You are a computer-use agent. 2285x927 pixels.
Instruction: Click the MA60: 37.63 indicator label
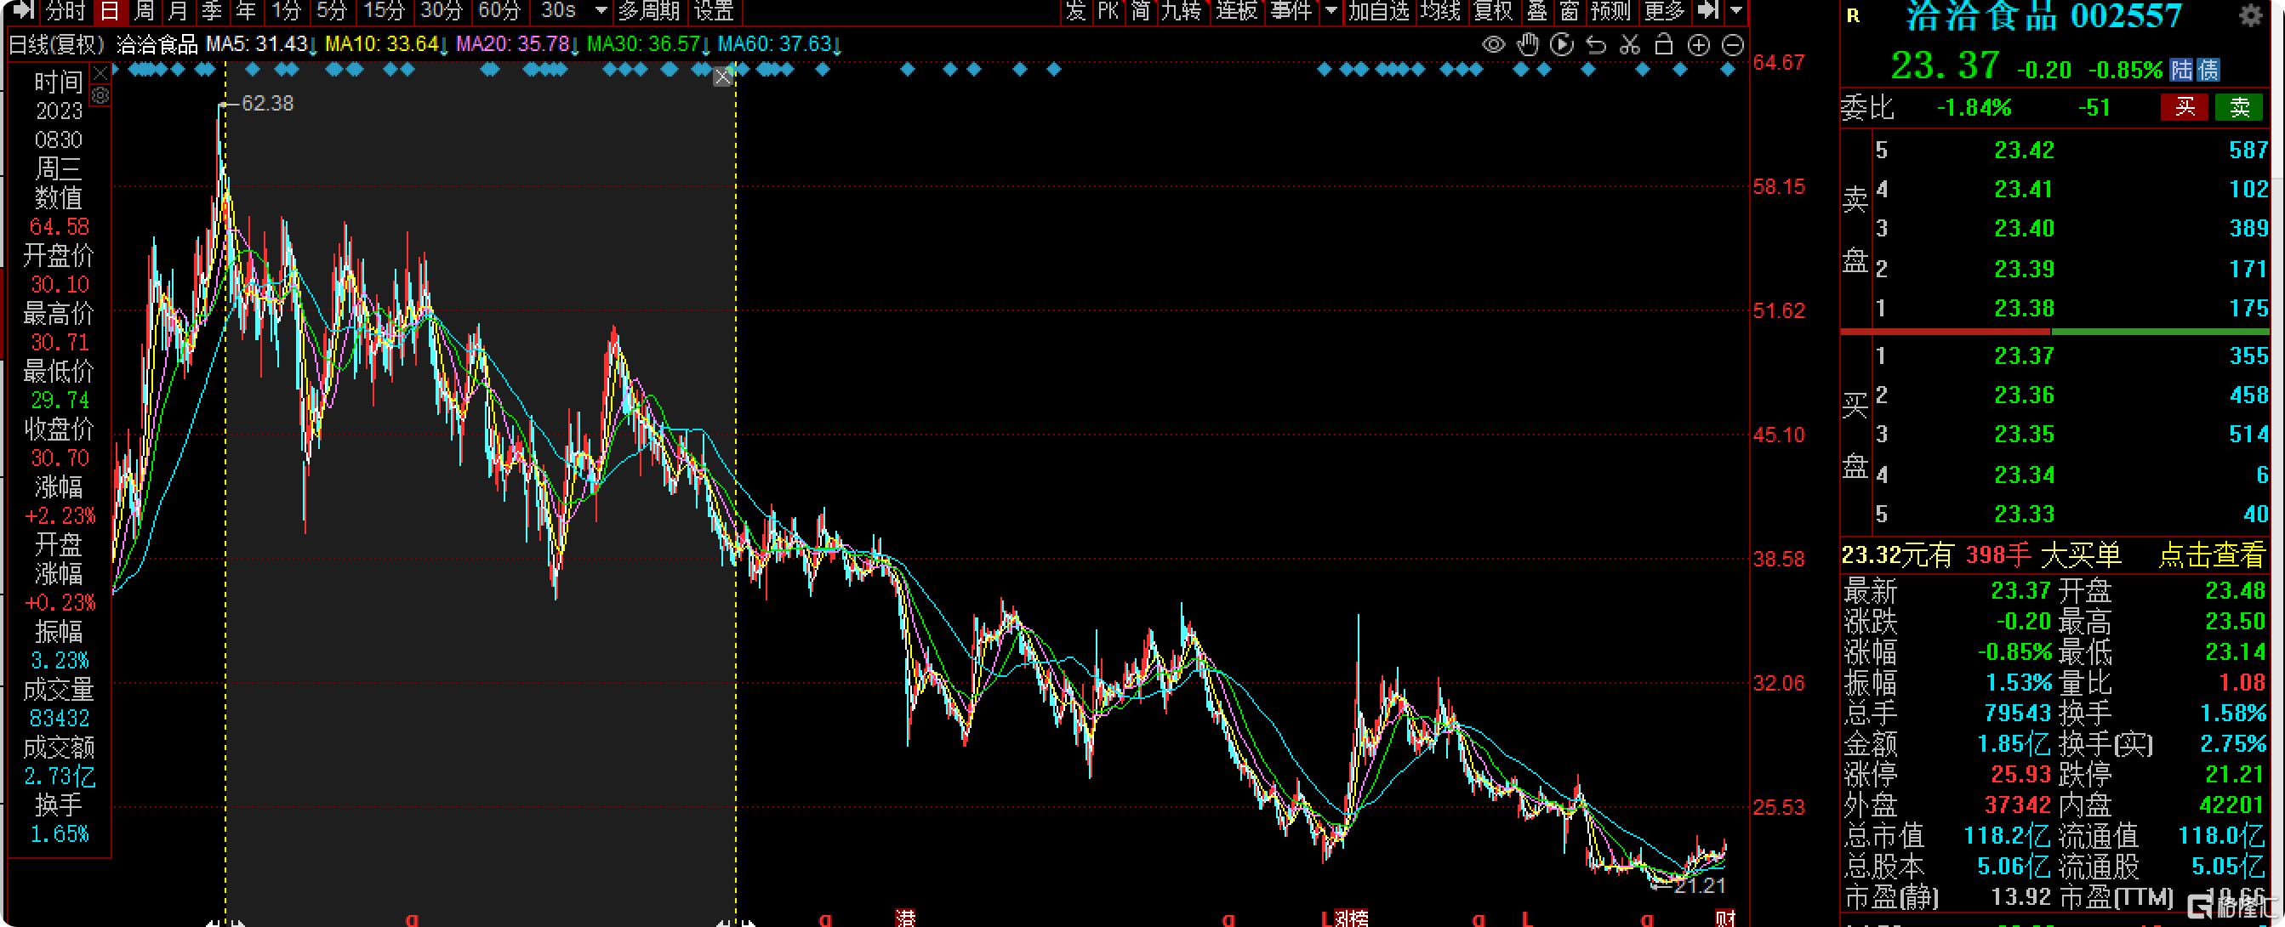click(x=775, y=43)
